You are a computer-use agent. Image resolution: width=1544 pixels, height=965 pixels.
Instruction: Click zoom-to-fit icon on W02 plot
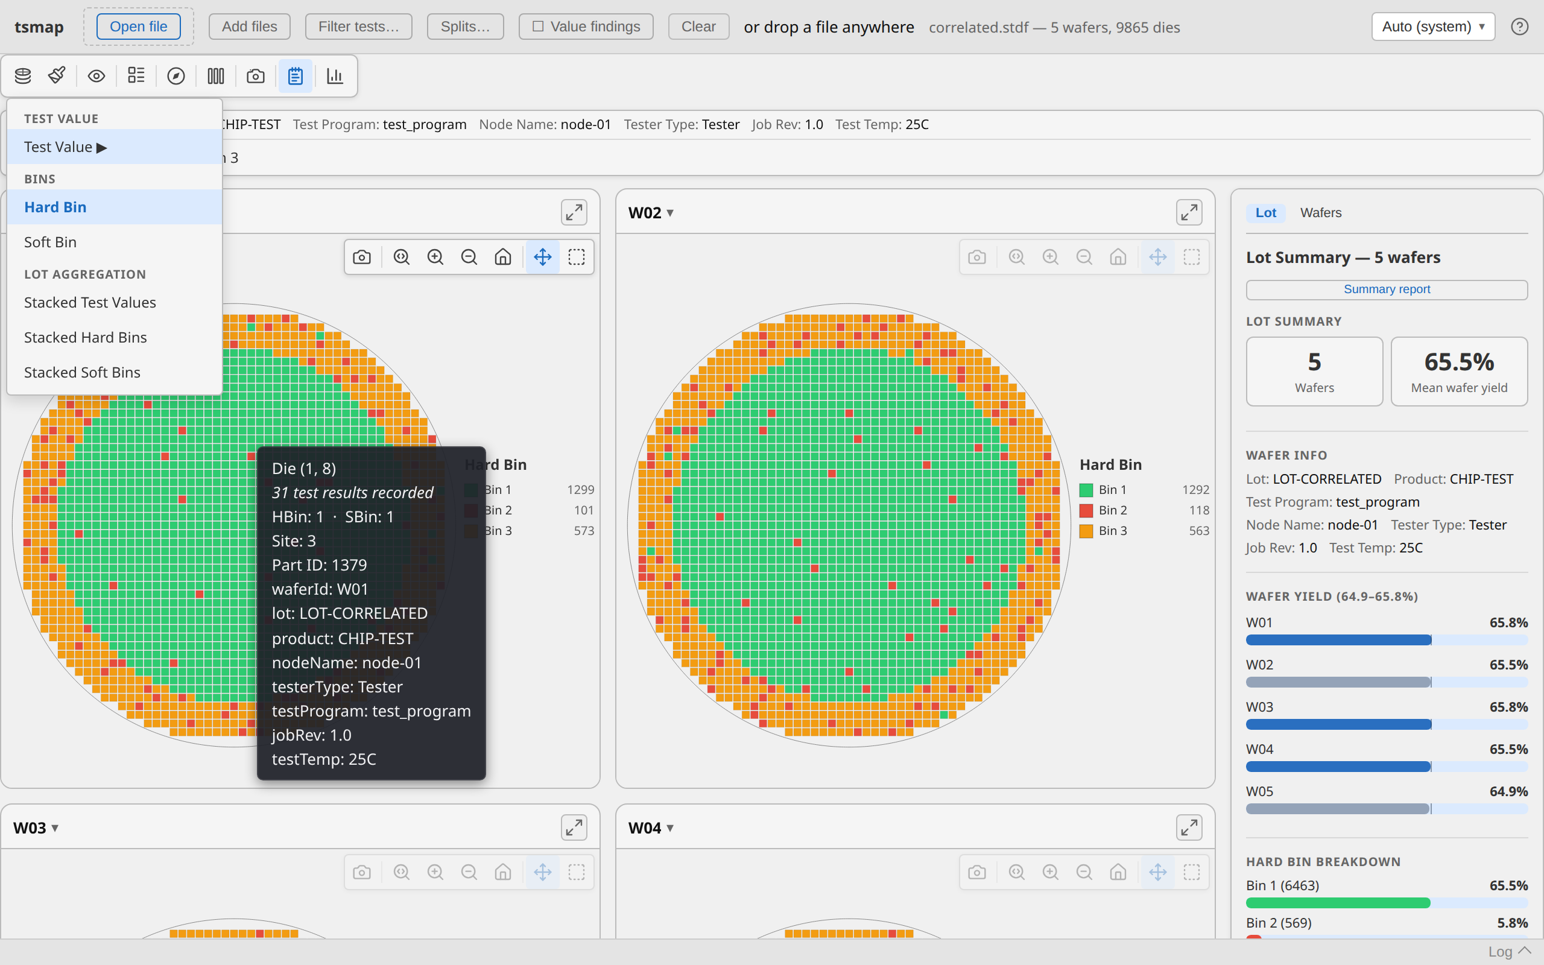[1016, 257]
